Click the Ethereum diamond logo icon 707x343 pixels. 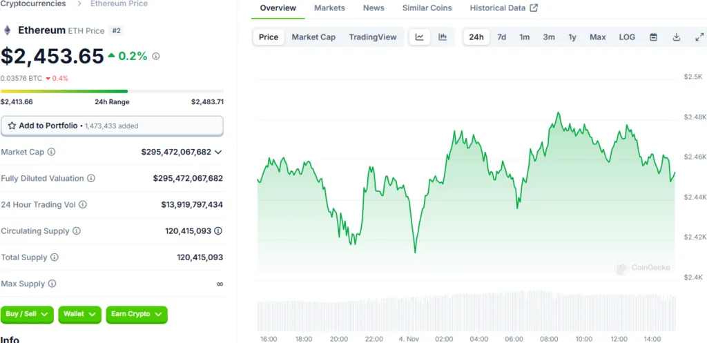(x=7, y=30)
